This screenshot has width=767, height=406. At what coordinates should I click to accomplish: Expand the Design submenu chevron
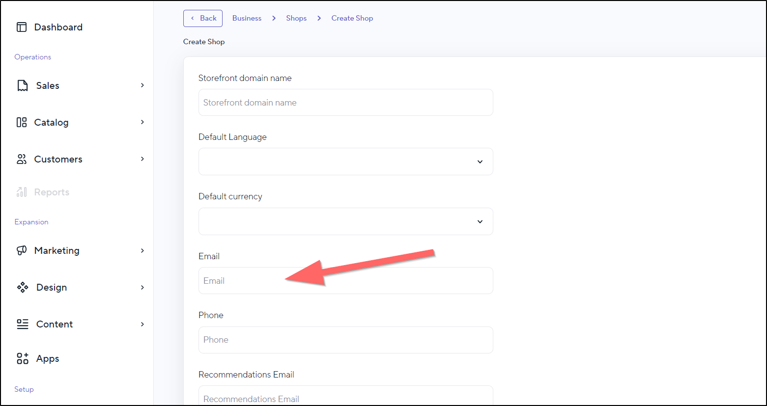(142, 287)
